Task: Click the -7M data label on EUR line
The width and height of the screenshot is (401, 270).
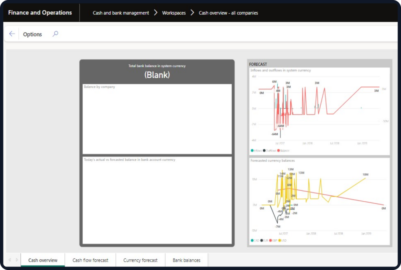Action: (278, 227)
